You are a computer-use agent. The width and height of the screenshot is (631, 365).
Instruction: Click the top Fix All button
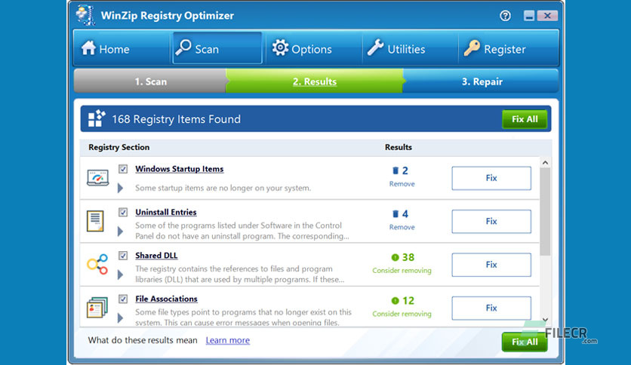click(x=525, y=119)
